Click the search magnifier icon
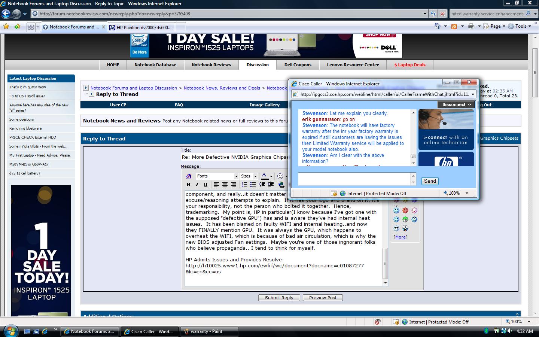The width and height of the screenshot is (539, 337). 528,13
